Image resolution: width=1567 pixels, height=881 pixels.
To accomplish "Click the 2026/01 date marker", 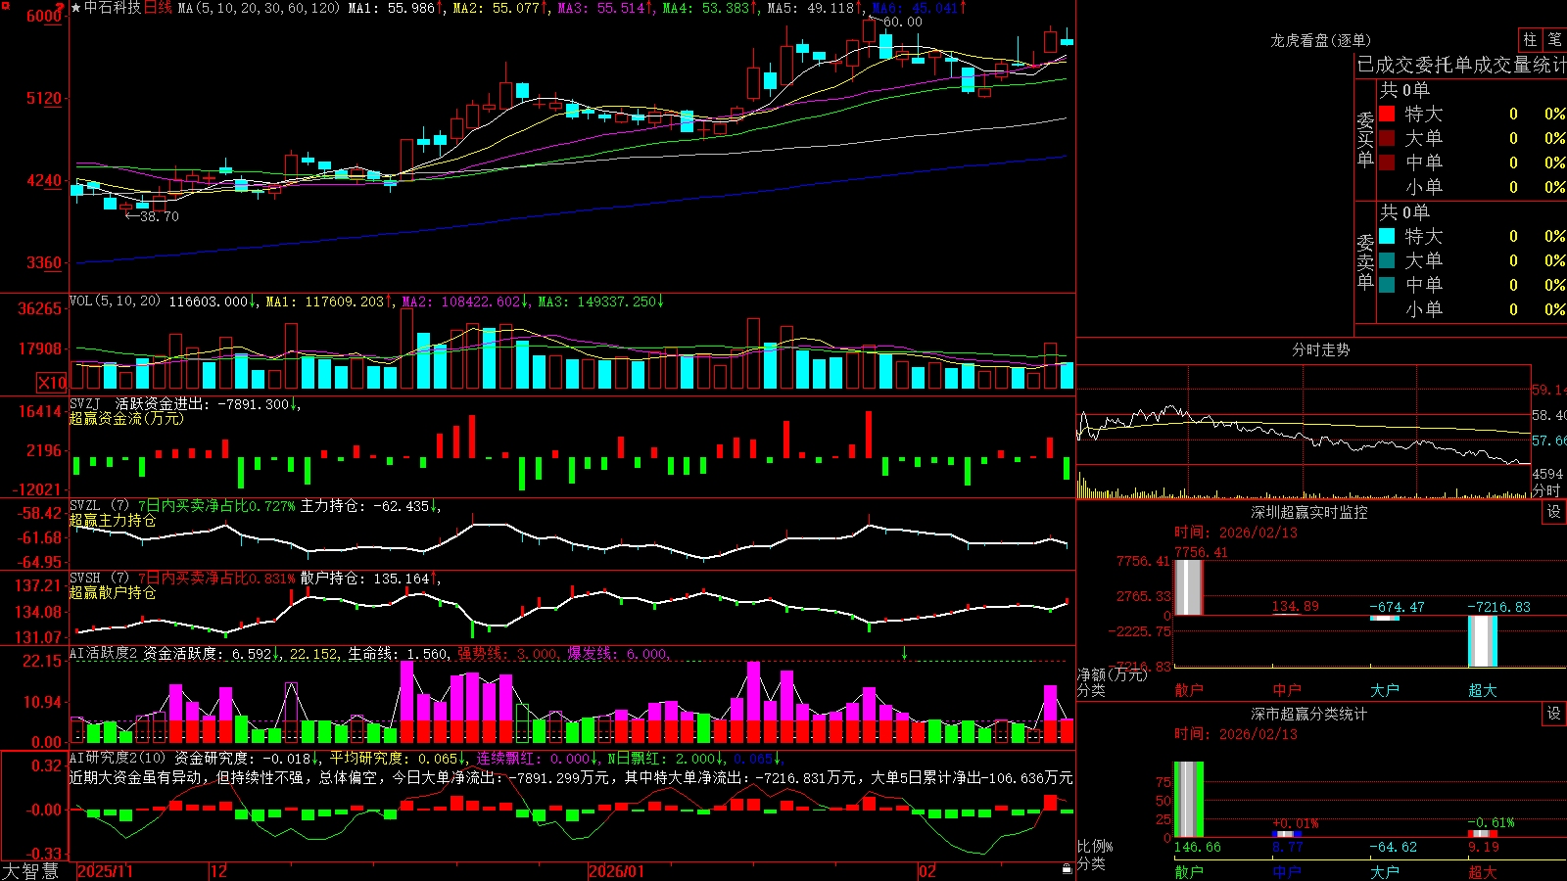I will point(617,870).
